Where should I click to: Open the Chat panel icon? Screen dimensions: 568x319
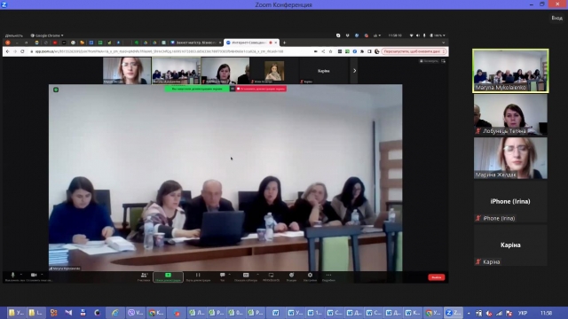click(223, 276)
